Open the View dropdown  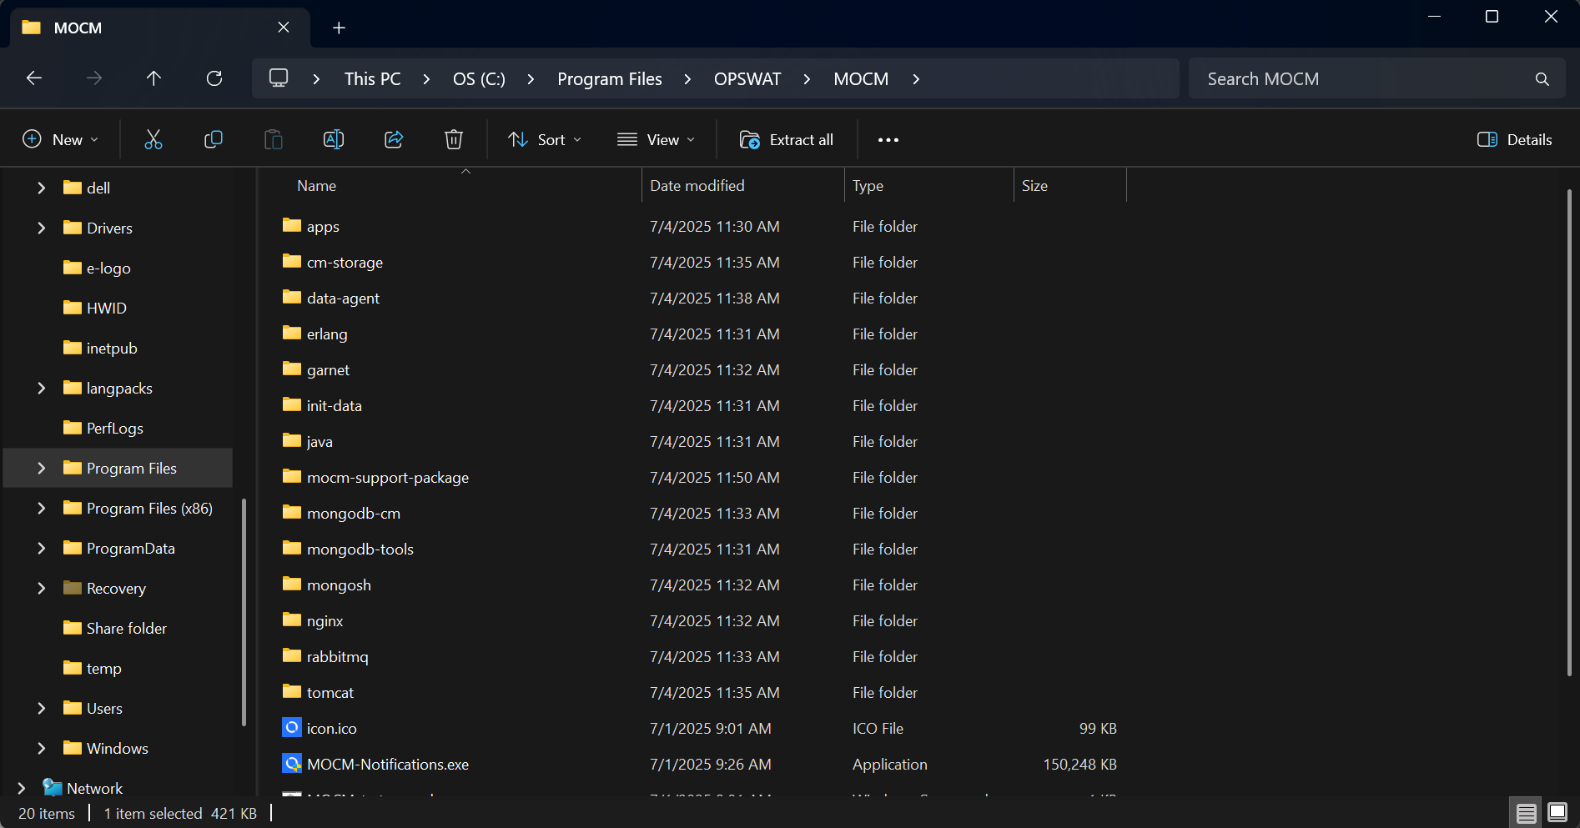[x=656, y=139]
